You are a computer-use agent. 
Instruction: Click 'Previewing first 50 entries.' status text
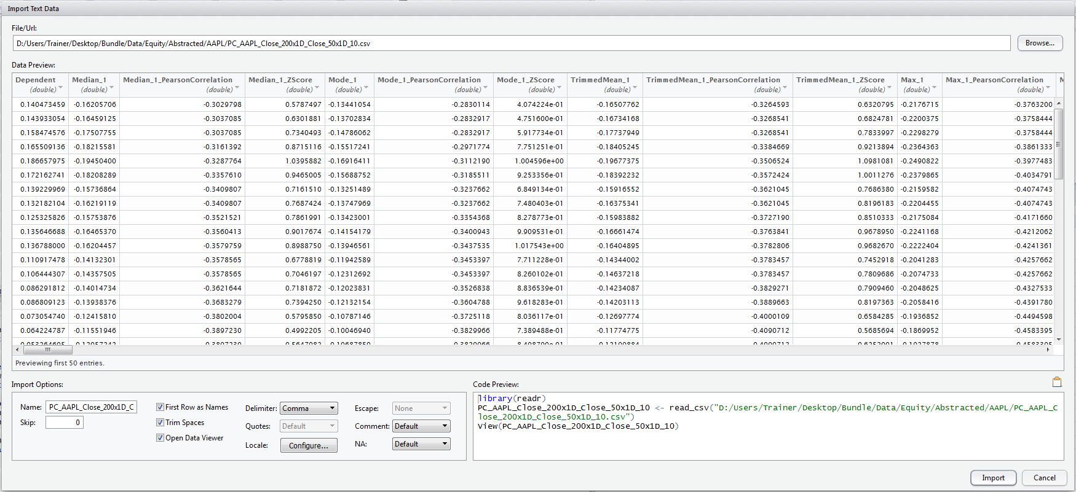tap(60, 363)
